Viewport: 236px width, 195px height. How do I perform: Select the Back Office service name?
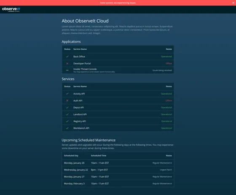(x=79, y=56)
